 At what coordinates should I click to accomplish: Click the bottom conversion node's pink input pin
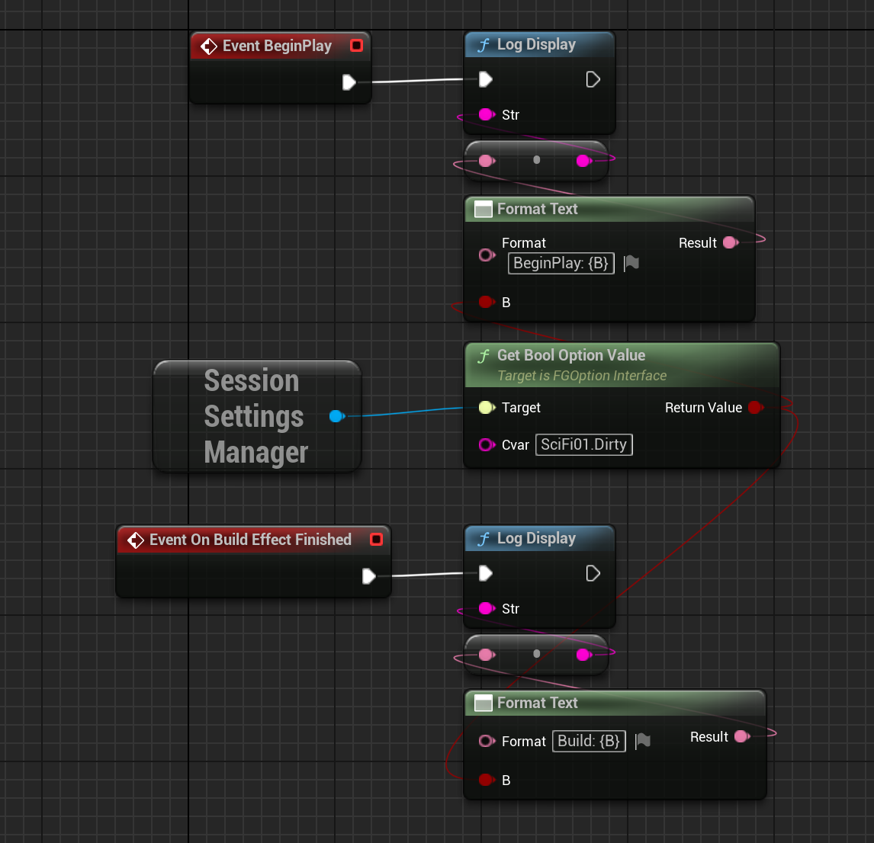[x=487, y=655]
